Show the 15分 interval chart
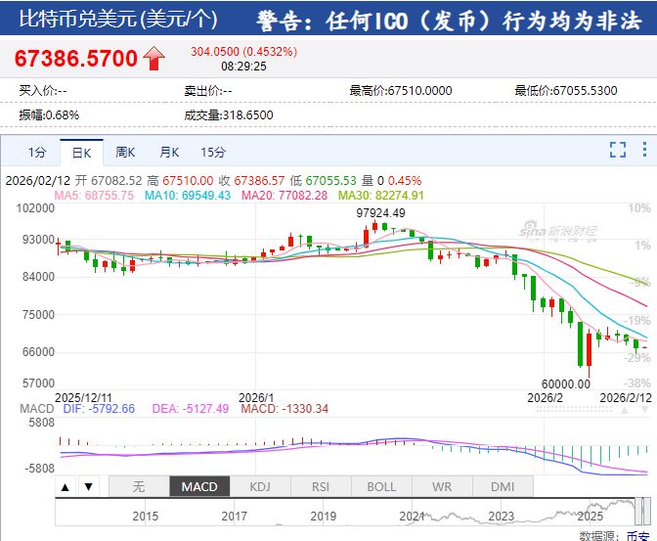 coord(213,153)
